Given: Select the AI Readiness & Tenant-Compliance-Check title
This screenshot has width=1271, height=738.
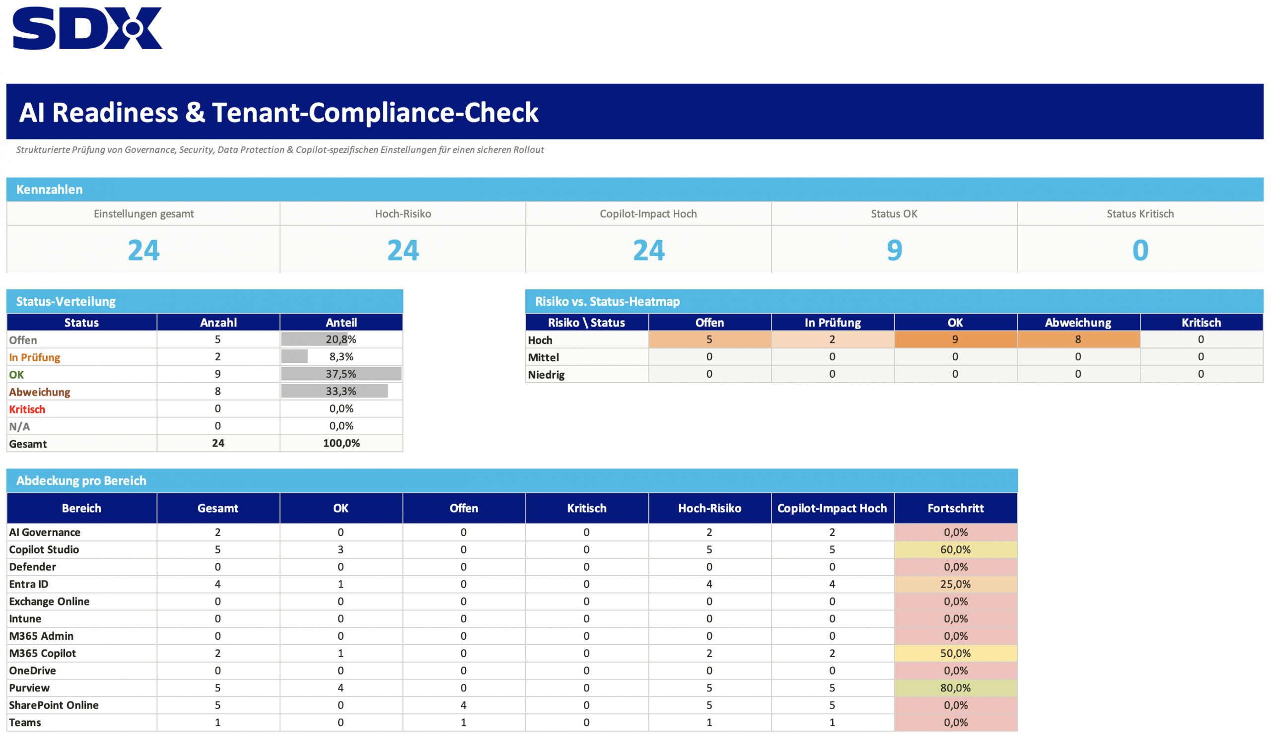Looking at the screenshot, I should [x=279, y=112].
